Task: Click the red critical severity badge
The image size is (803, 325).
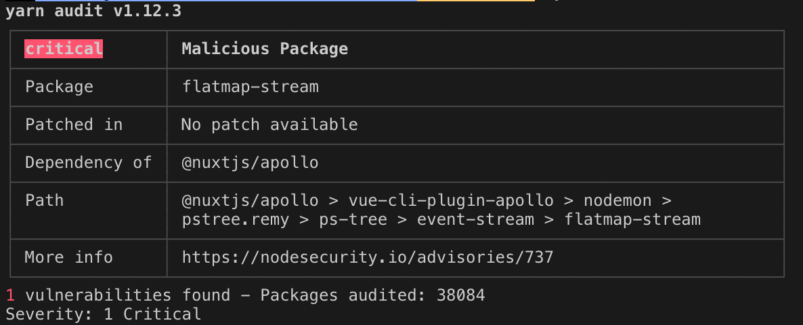Action: [64, 49]
